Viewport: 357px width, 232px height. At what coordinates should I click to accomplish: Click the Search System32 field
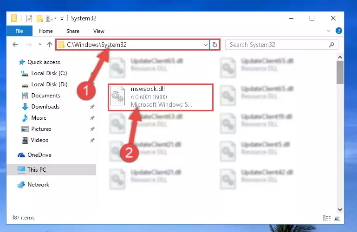click(x=281, y=45)
